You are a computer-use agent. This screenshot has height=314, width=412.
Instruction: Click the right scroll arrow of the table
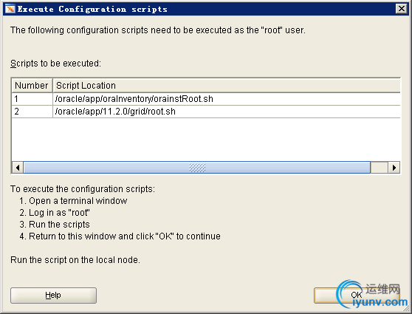(394, 168)
